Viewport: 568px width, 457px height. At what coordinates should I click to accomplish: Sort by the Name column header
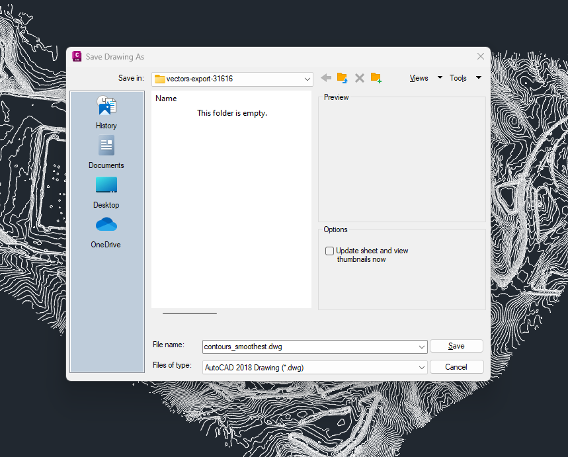click(166, 99)
